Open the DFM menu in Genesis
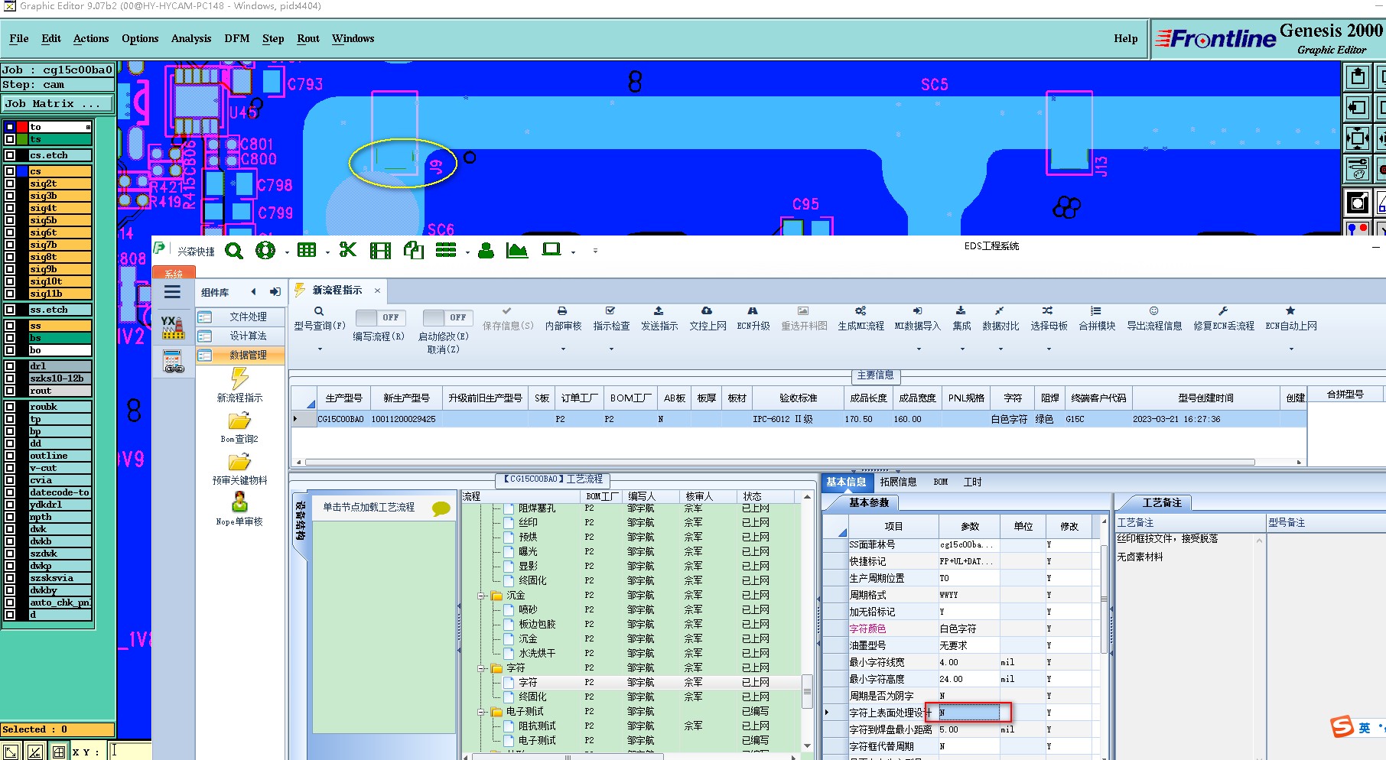Image resolution: width=1386 pixels, height=760 pixels. click(x=237, y=38)
